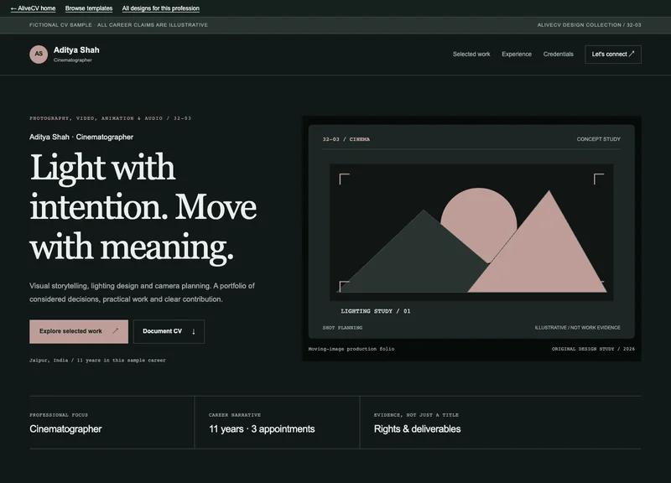Click 'EVIDENCE, NOT JUST A TITLE' label

[x=416, y=415]
